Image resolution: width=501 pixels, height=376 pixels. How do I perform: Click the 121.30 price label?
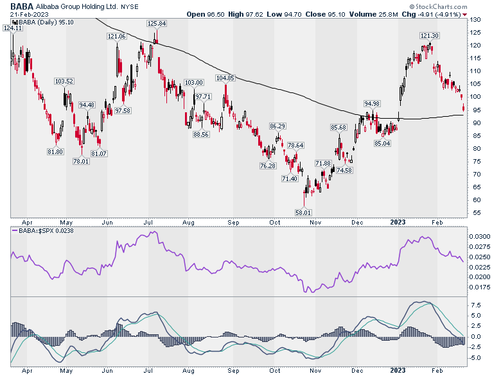(430, 35)
